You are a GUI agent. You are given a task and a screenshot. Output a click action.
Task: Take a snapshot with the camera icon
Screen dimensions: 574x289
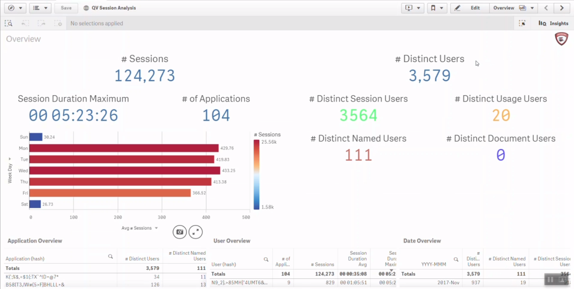179,232
